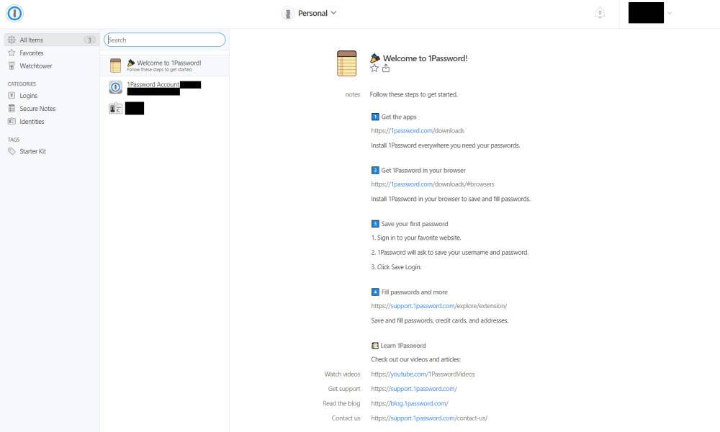Image resolution: width=720 pixels, height=432 pixels.
Task: Open the contact-us support link
Action: point(429,418)
